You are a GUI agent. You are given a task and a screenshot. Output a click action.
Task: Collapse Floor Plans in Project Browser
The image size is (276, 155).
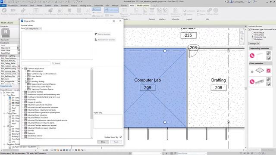point(4,95)
